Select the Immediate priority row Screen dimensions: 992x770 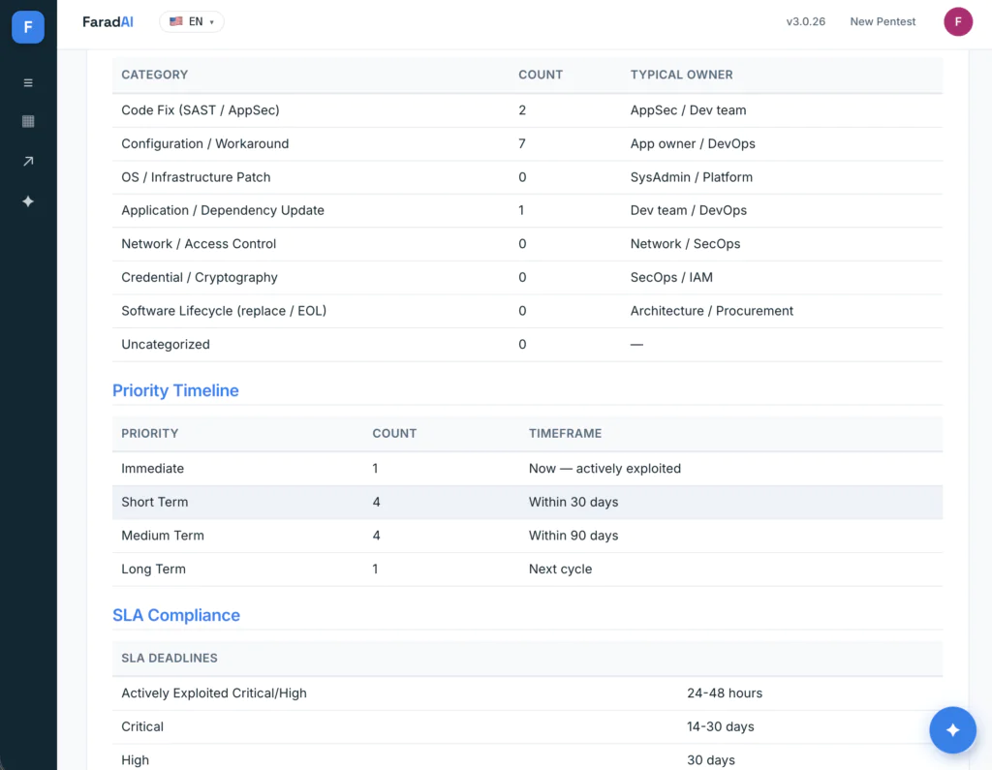coord(527,468)
